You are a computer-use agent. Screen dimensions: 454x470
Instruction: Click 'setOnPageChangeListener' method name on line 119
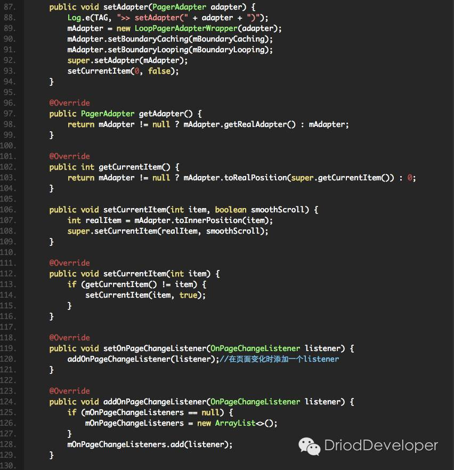(155, 348)
